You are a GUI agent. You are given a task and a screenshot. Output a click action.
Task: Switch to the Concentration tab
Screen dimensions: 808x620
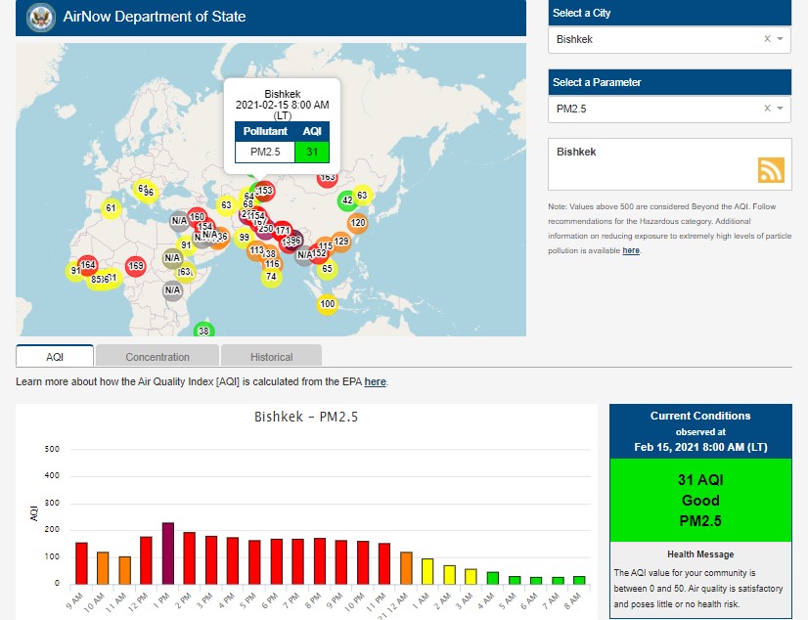coord(157,357)
